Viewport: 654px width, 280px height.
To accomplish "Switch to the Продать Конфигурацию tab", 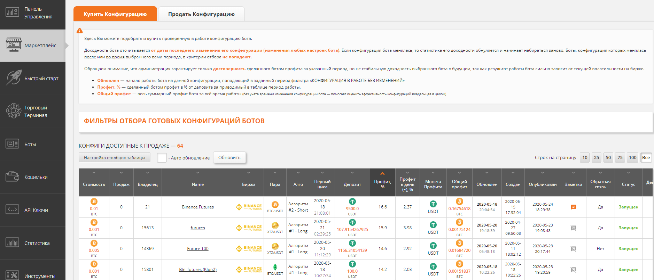I will point(201,14).
